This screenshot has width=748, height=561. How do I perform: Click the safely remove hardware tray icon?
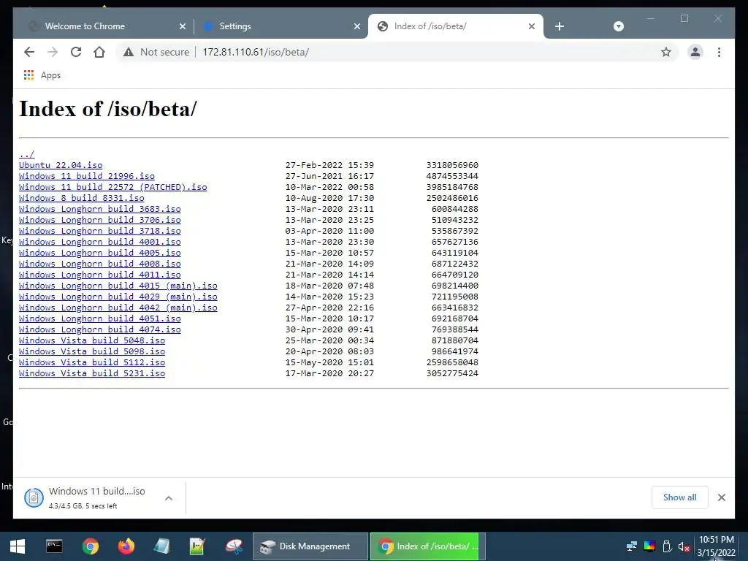(x=667, y=546)
